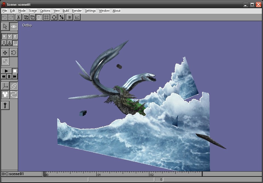Select the rotate manipulator tool

tap(13, 52)
